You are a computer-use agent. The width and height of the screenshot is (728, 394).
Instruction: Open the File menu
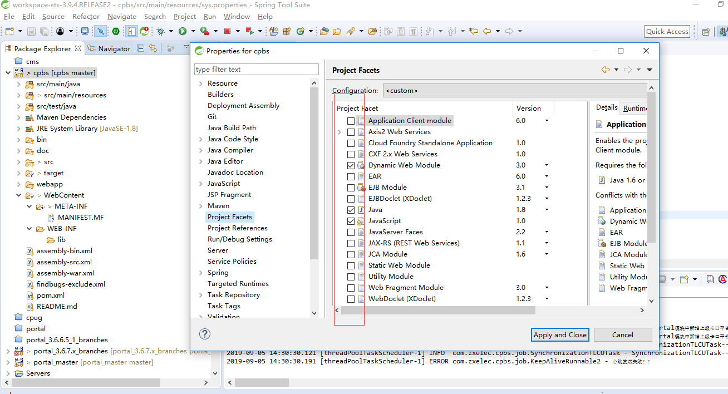click(x=9, y=17)
